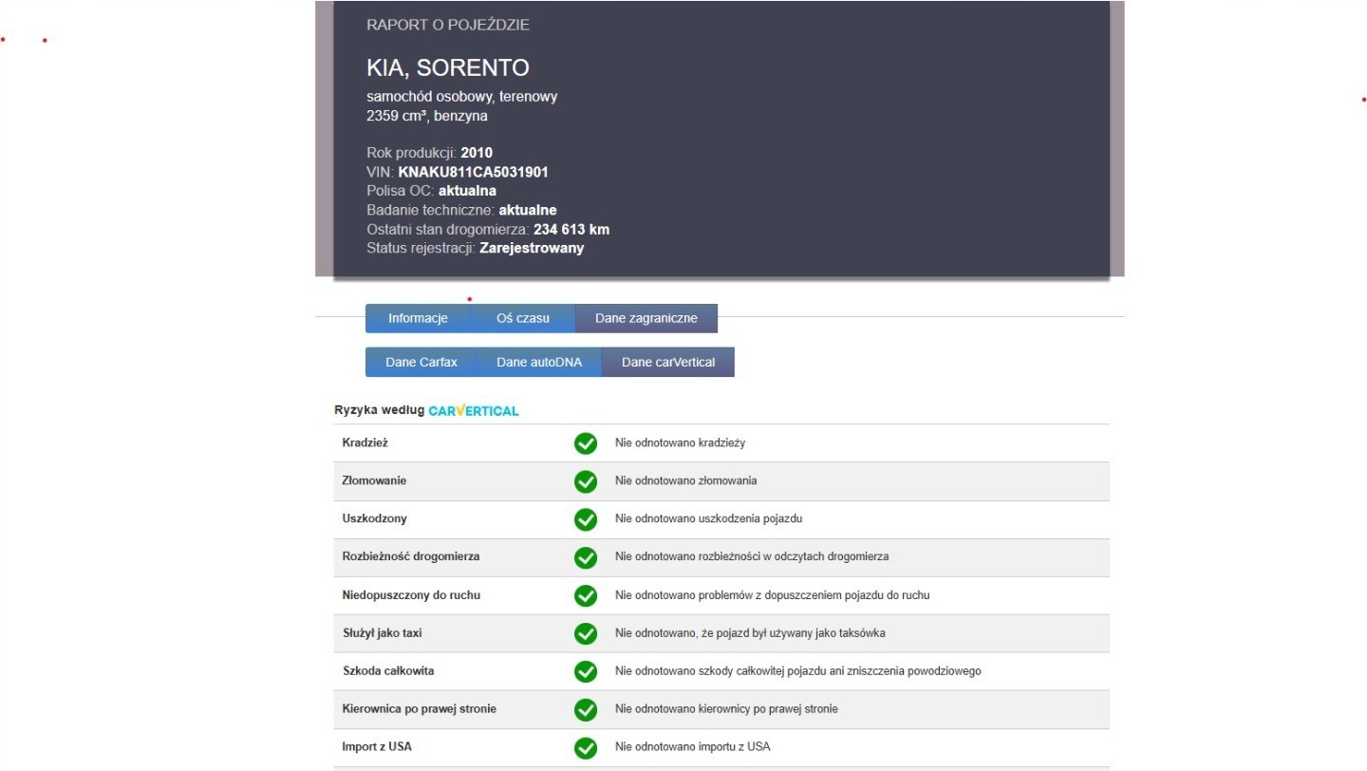Click the total loss result text
The width and height of the screenshot is (1367, 771).
click(x=797, y=670)
